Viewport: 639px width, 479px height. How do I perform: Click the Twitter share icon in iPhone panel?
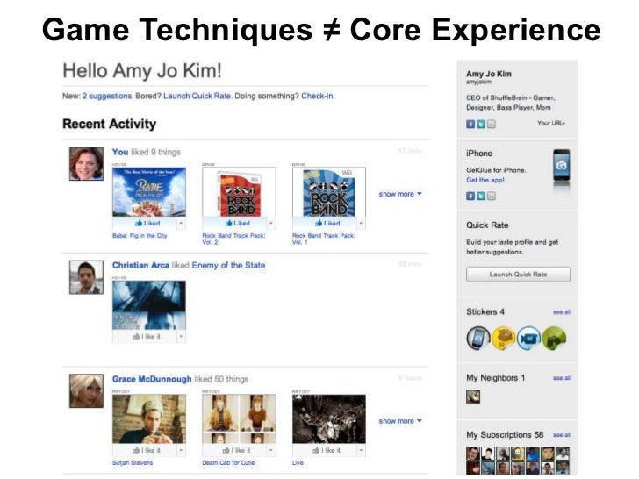click(481, 197)
